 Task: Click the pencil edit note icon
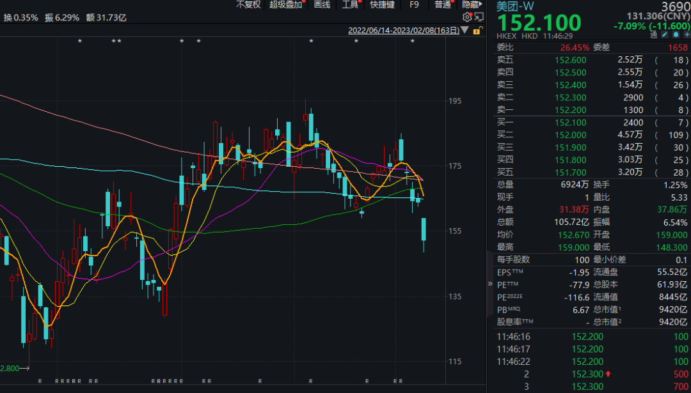(x=664, y=35)
